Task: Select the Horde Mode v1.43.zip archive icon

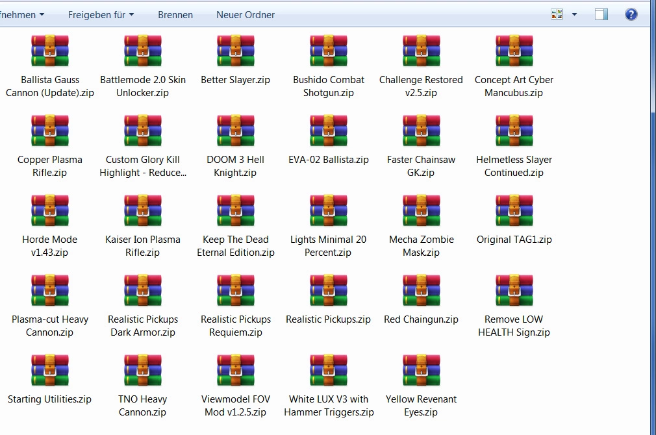Action: pos(50,210)
